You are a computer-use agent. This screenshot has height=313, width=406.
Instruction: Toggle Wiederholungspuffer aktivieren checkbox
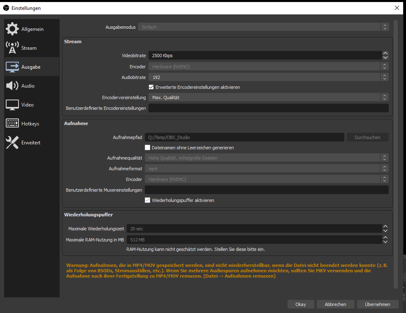click(148, 200)
